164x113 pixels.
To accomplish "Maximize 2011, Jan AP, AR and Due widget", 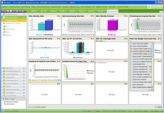I will (x=91, y=39).
